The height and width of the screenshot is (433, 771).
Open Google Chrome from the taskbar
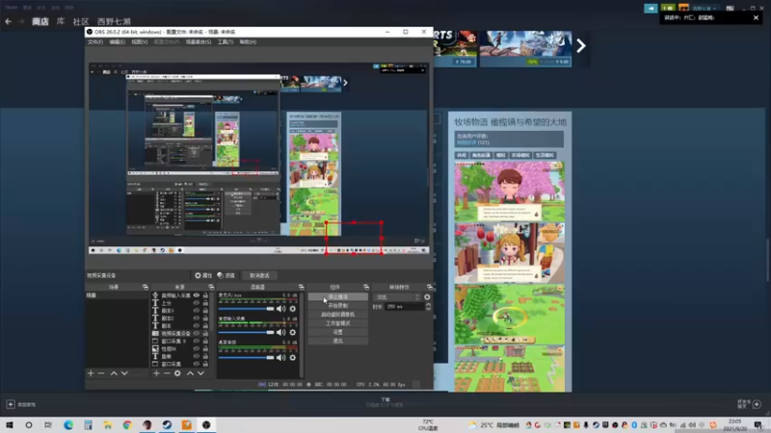tap(127, 424)
